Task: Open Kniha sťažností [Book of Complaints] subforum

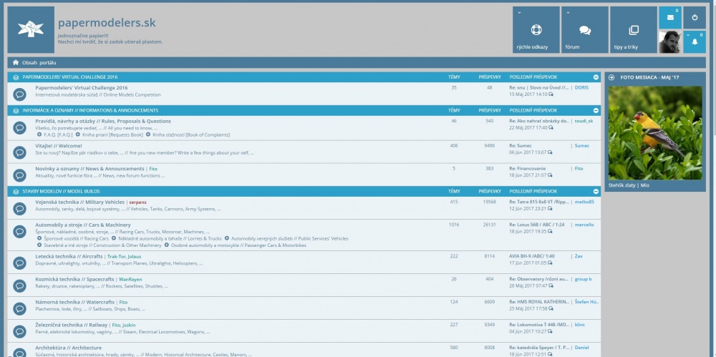Action: (191, 135)
